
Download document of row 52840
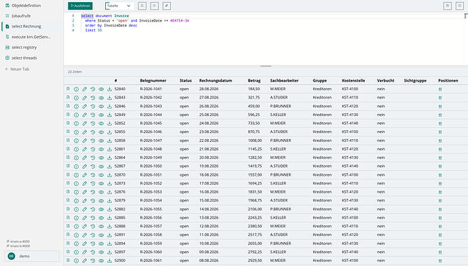pyautogui.click(x=109, y=89)
